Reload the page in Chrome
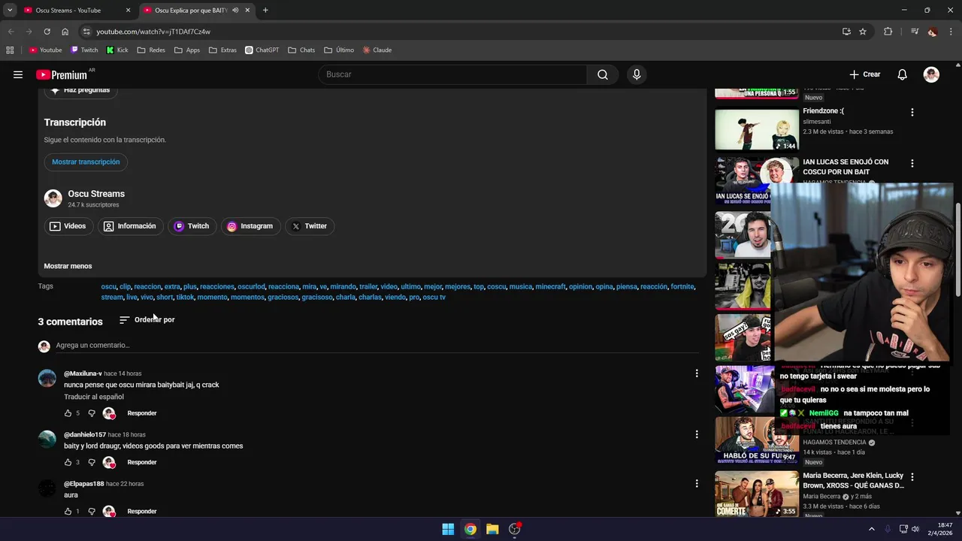The height and width of the screenshot is (541, 962). pos(47,32)
